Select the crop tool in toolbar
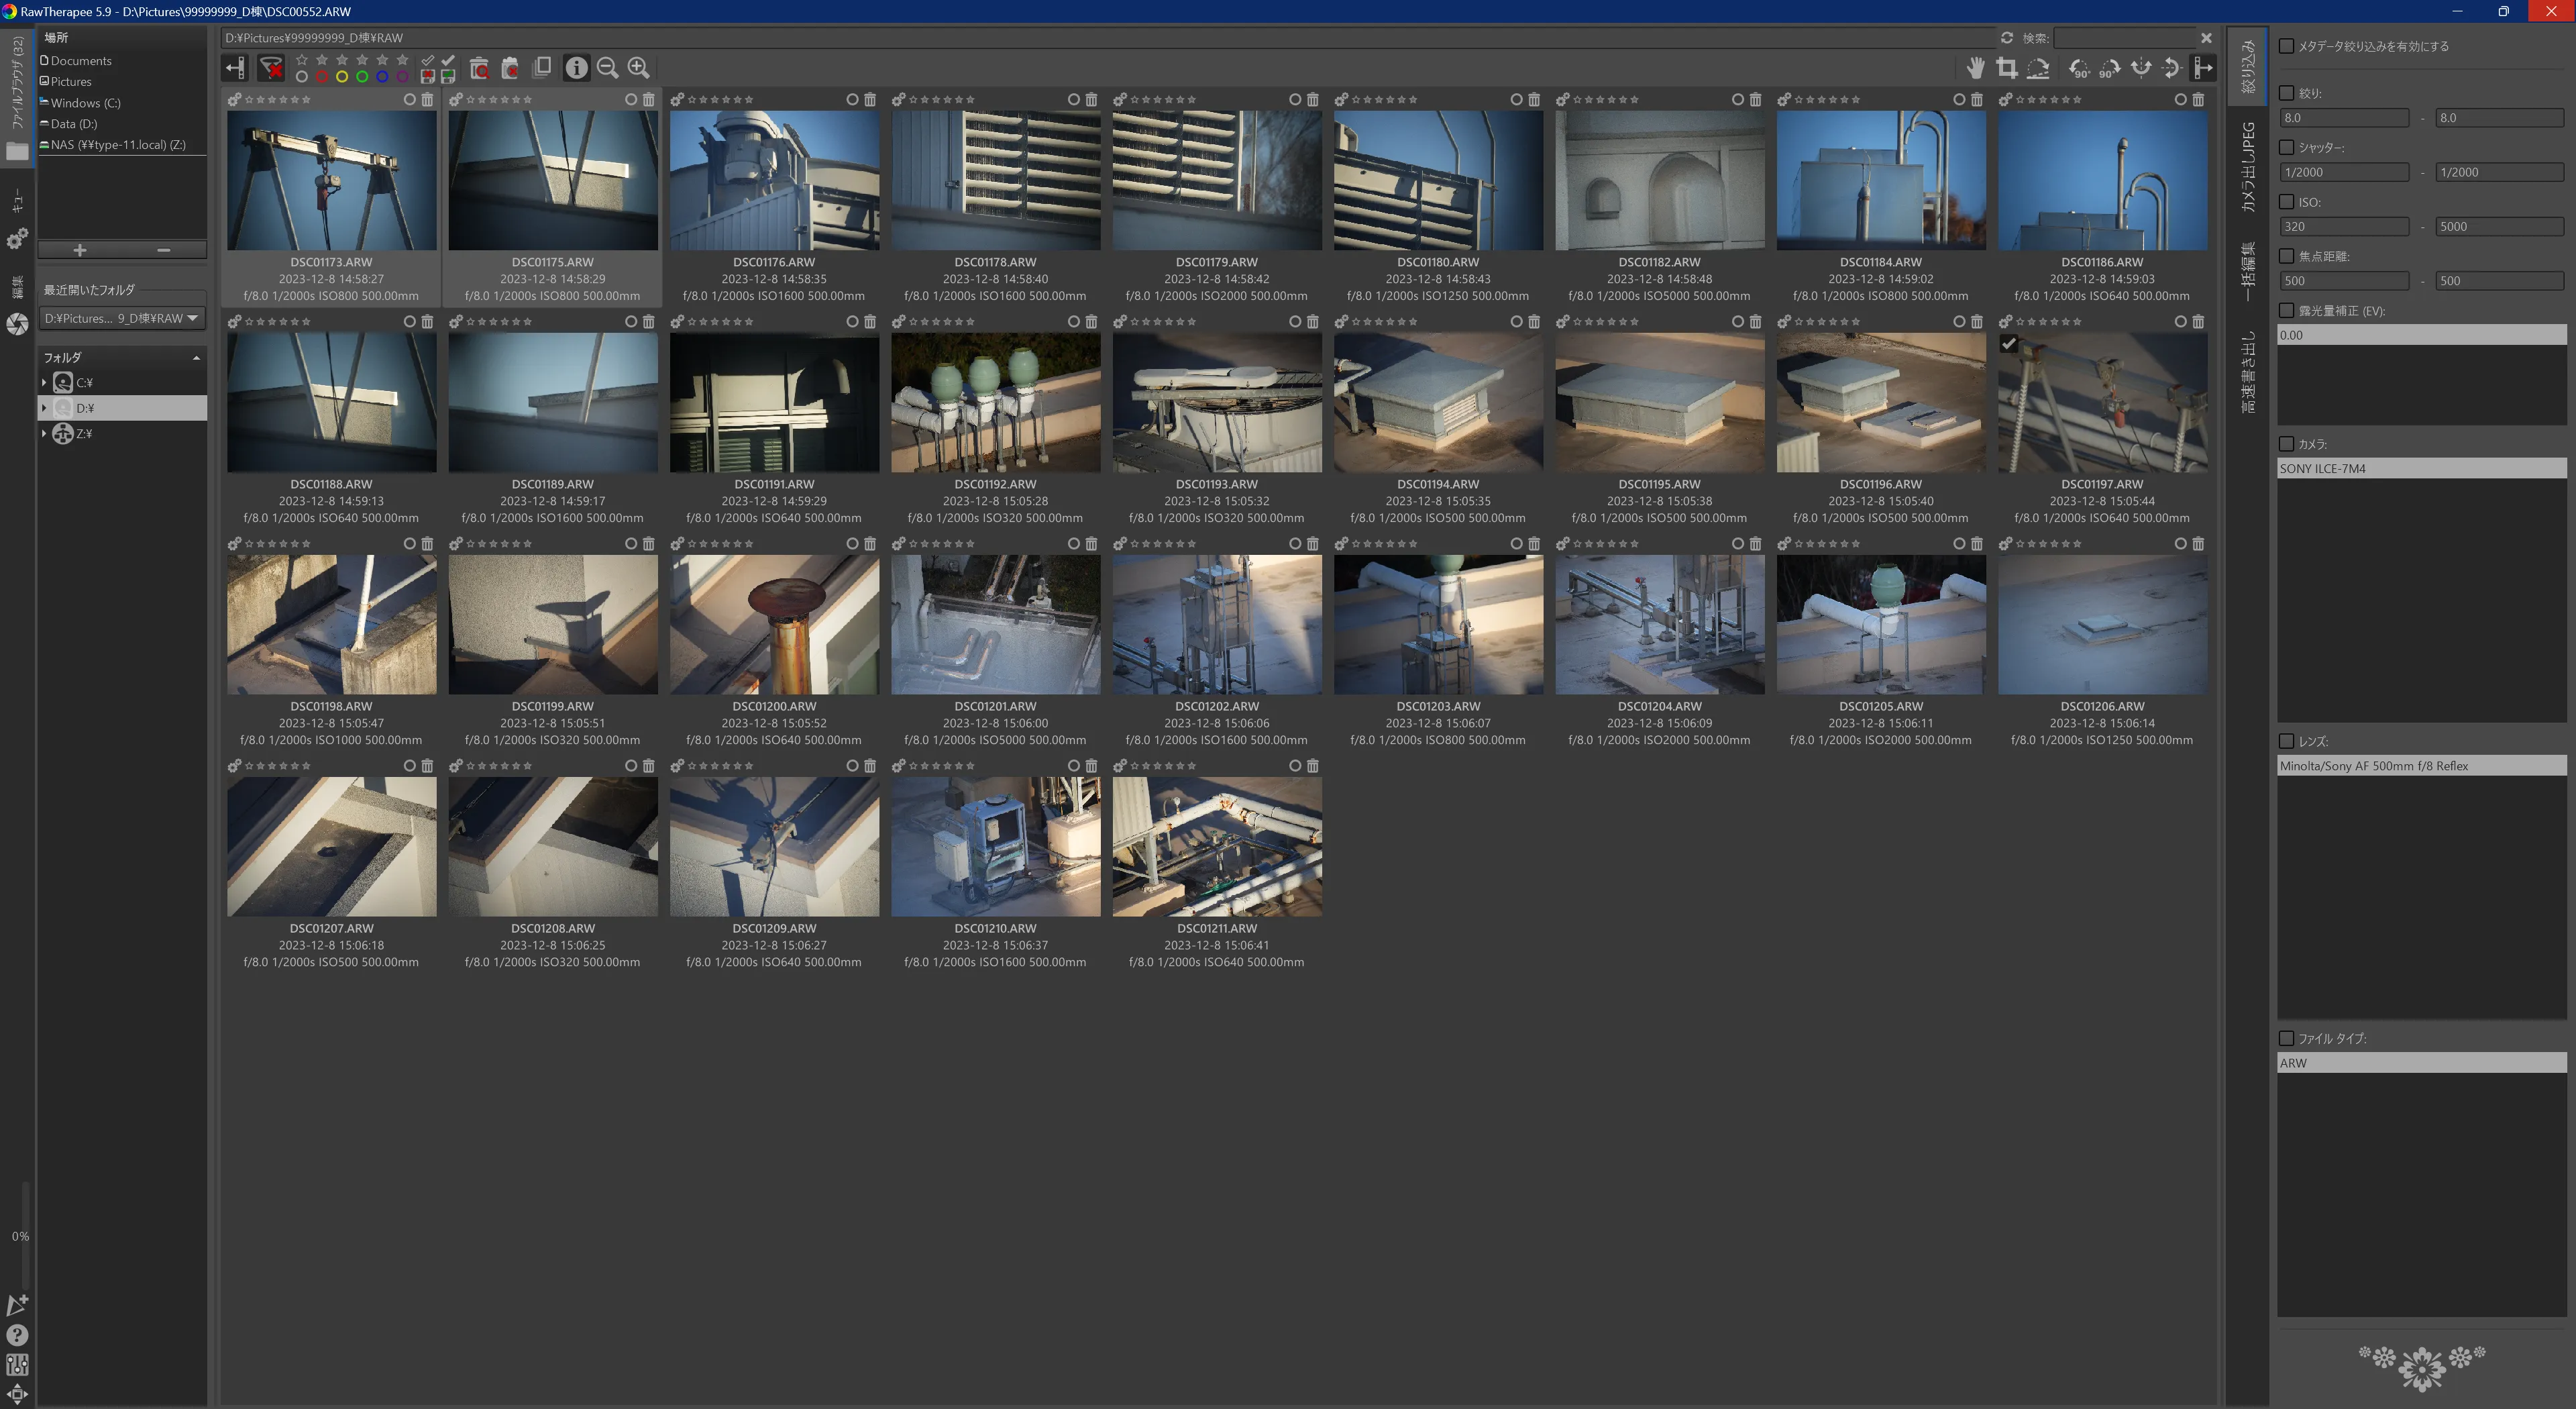Image resolution: width=2576 pixels, height=1409 pixels. point(2006,68)
